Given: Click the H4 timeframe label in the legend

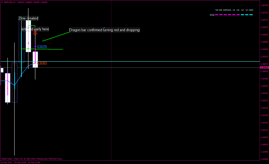Looking at the screenshot, I should coord(238,10).
